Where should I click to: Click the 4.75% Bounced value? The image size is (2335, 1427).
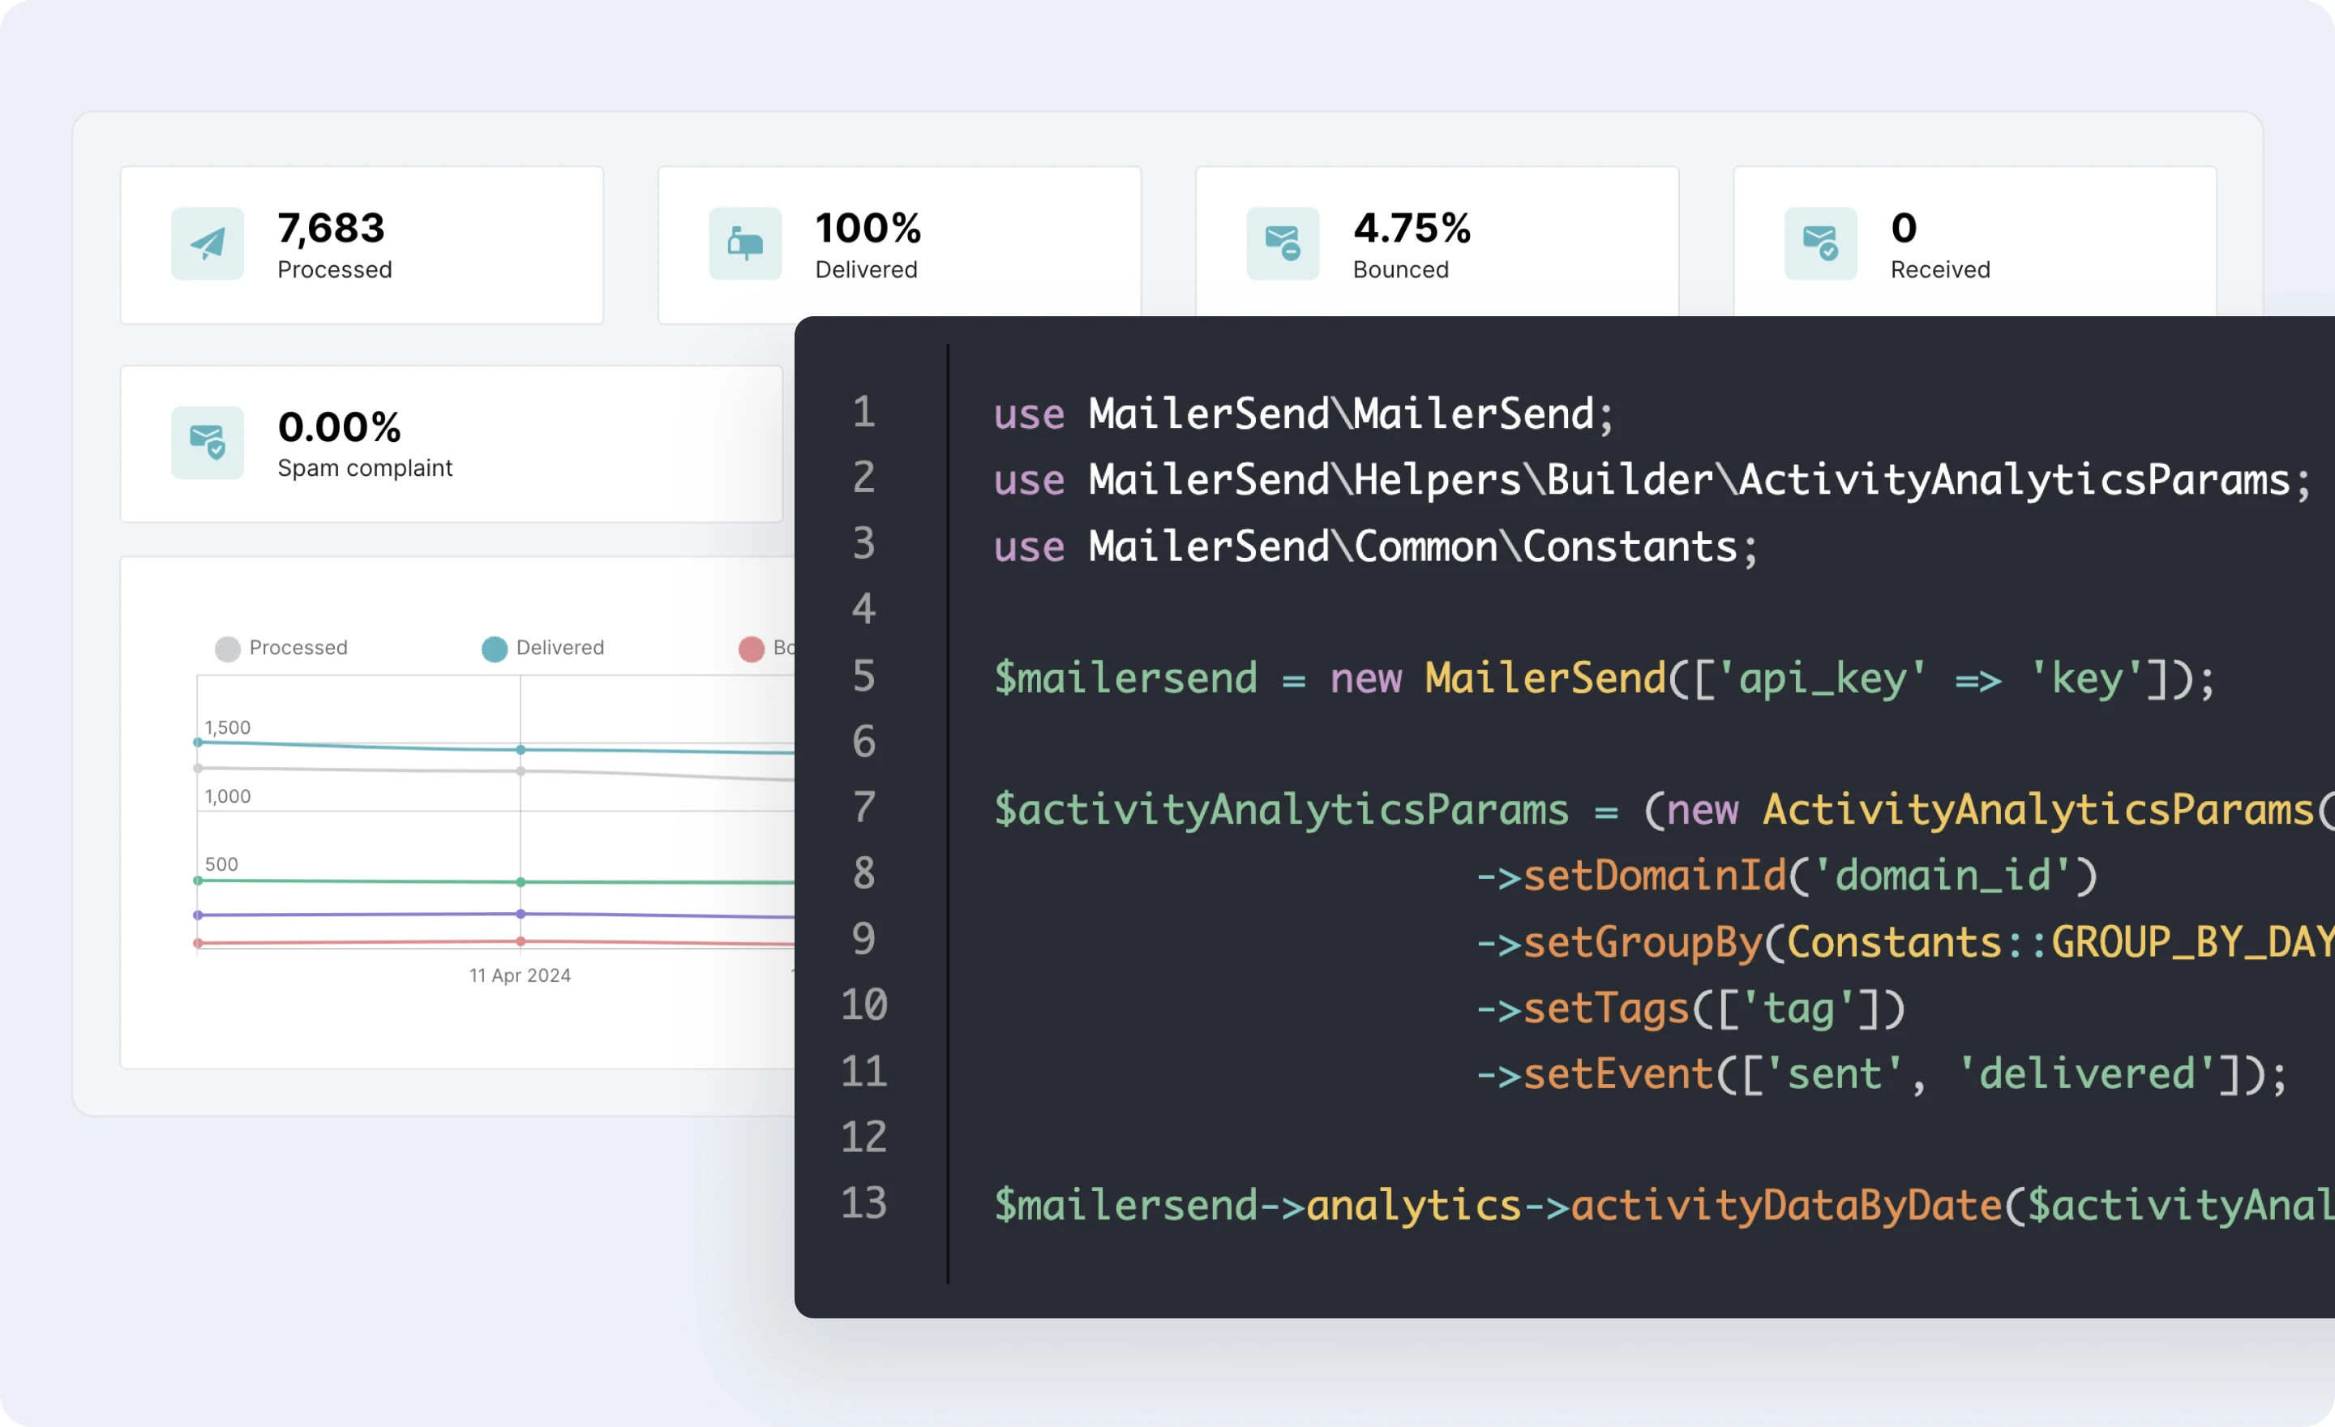tap(1412, 227)
